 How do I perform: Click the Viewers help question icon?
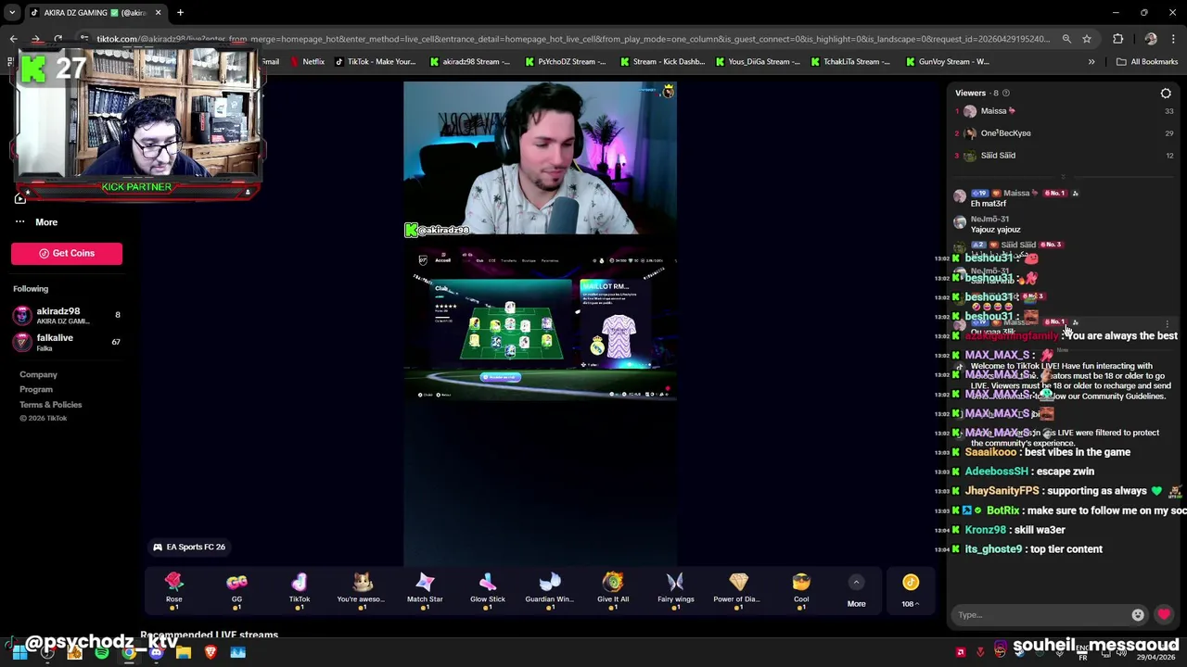click(1006, 93)
